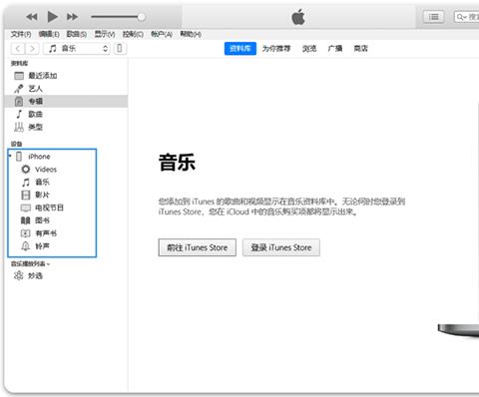Switch to the 广播 tab
479x397 pixels.
(335, 49)
